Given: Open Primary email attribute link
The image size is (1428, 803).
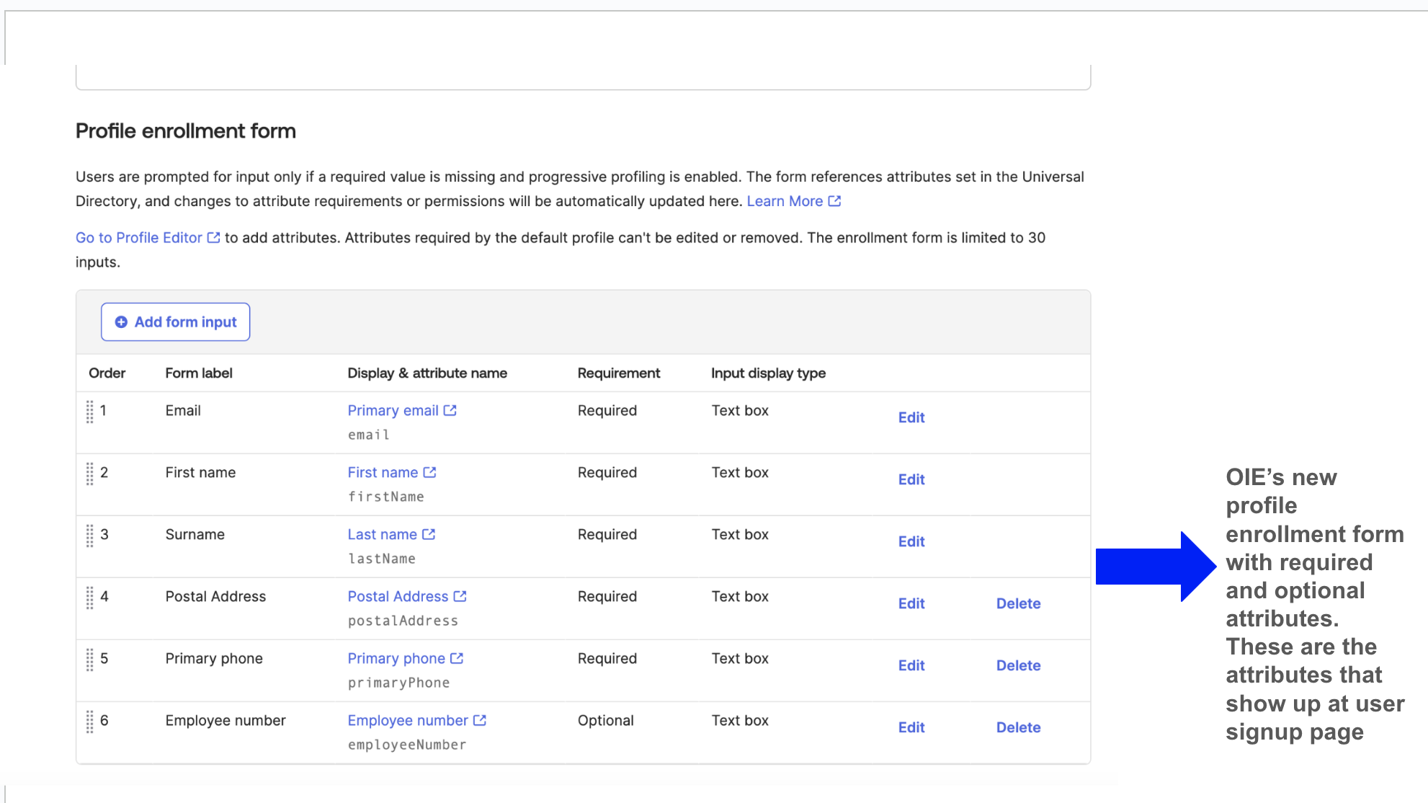Looking at the screenshot, I should (393, 411).
